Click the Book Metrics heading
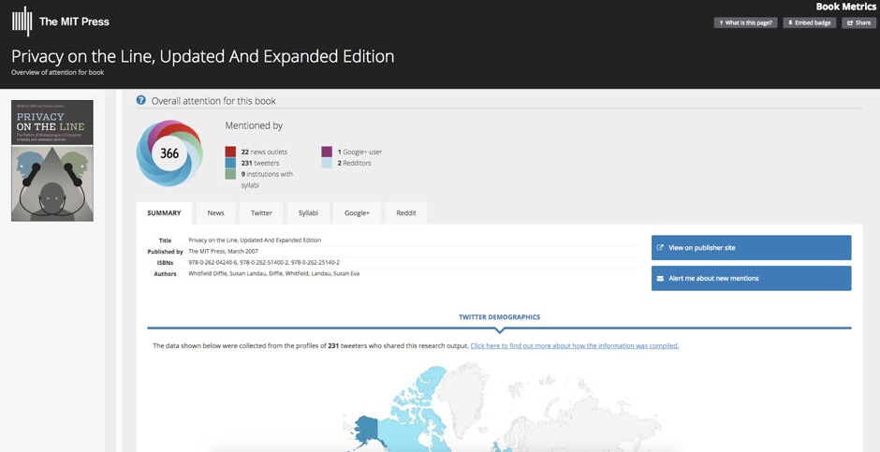 [845, 7]
